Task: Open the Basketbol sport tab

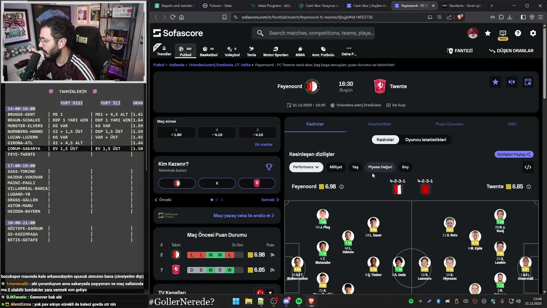Action: tap(209, 51)
